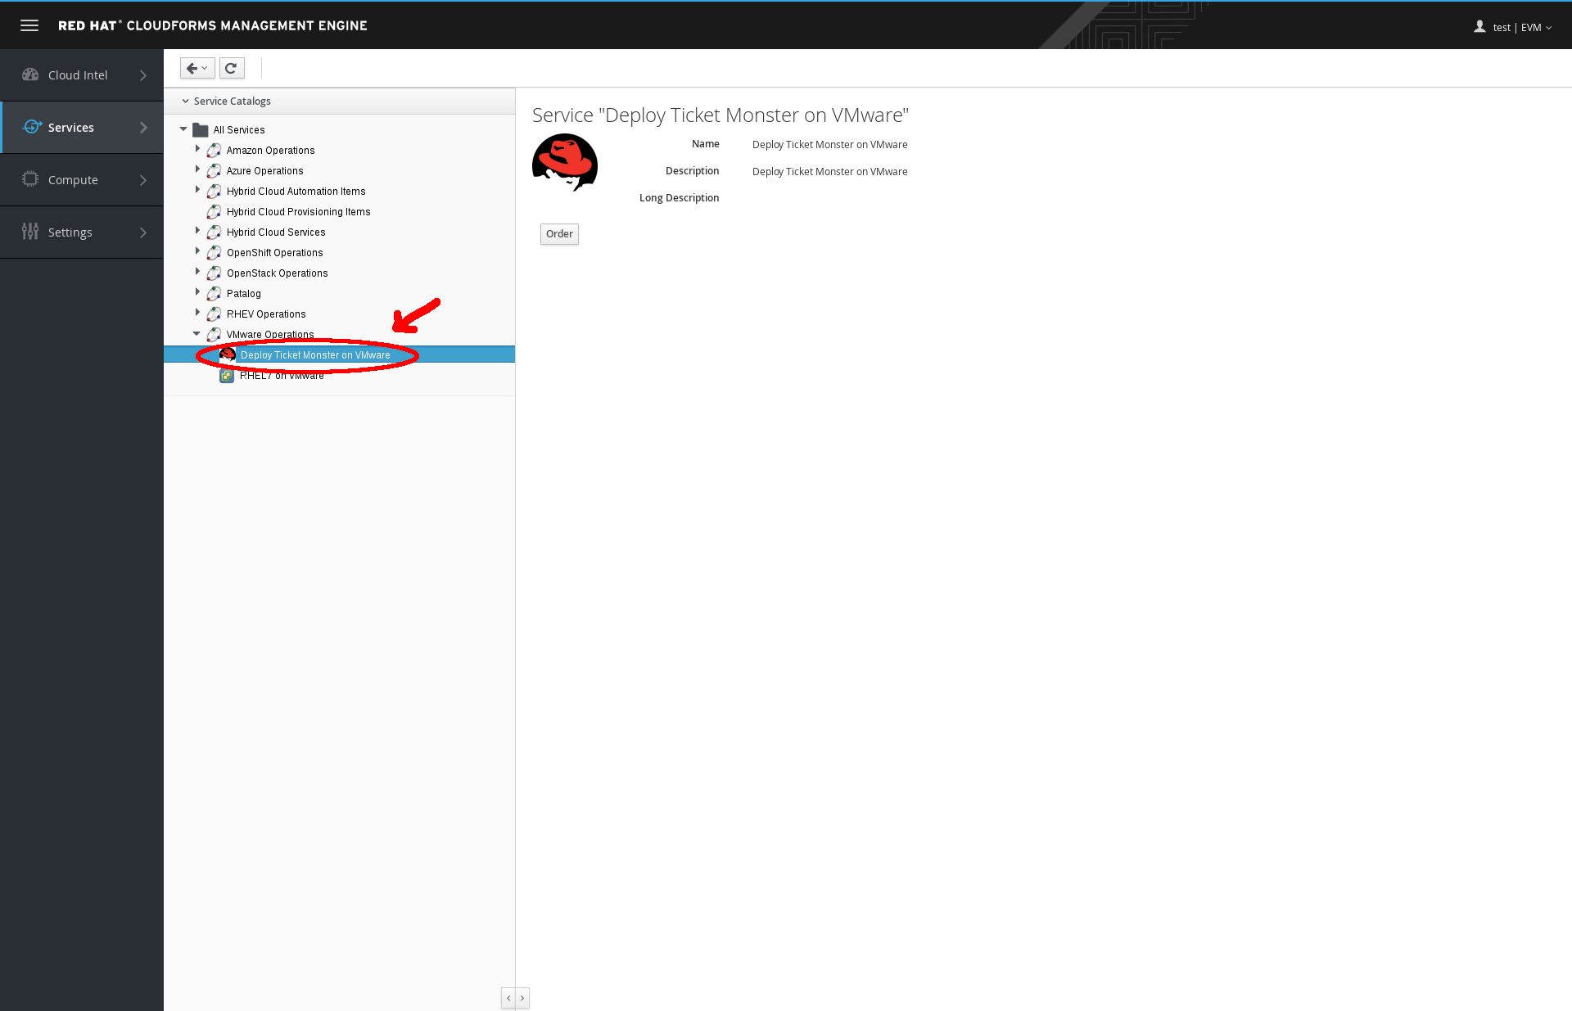Collapse the Service Catalogs accordion
This screenshot has height=1011, width=1572.
coord(186,102)
